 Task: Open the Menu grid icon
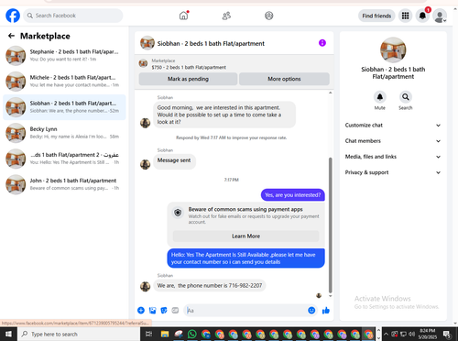[x=405, y=16]
